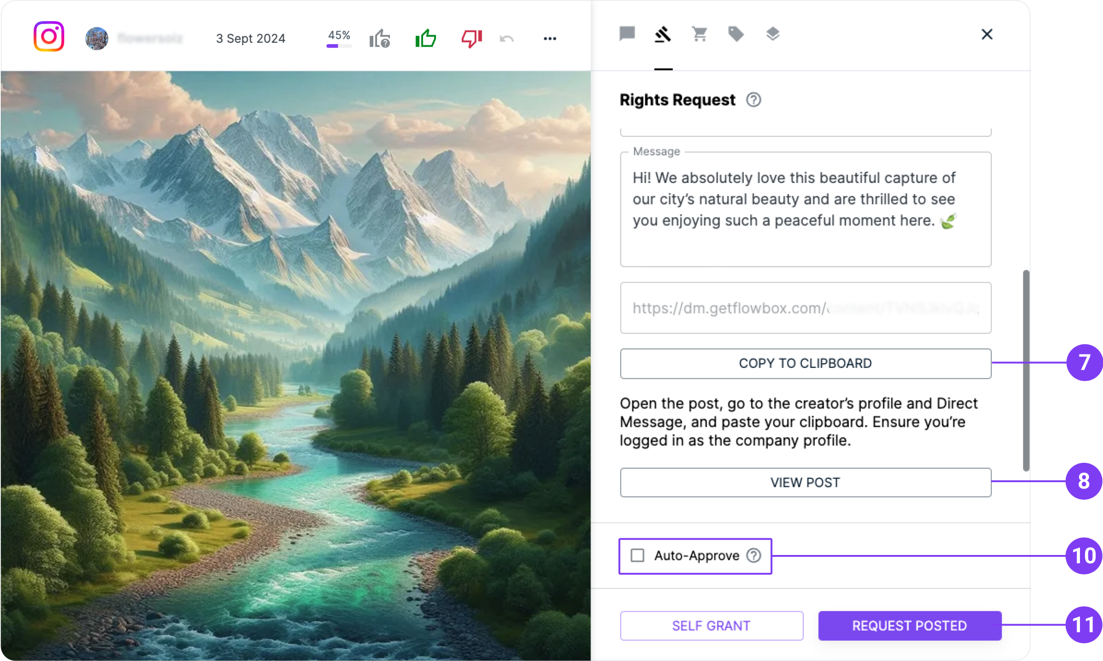Open the tag icon tab
1103x661 pixels.
pyautogui.click(x=736, y=34)
